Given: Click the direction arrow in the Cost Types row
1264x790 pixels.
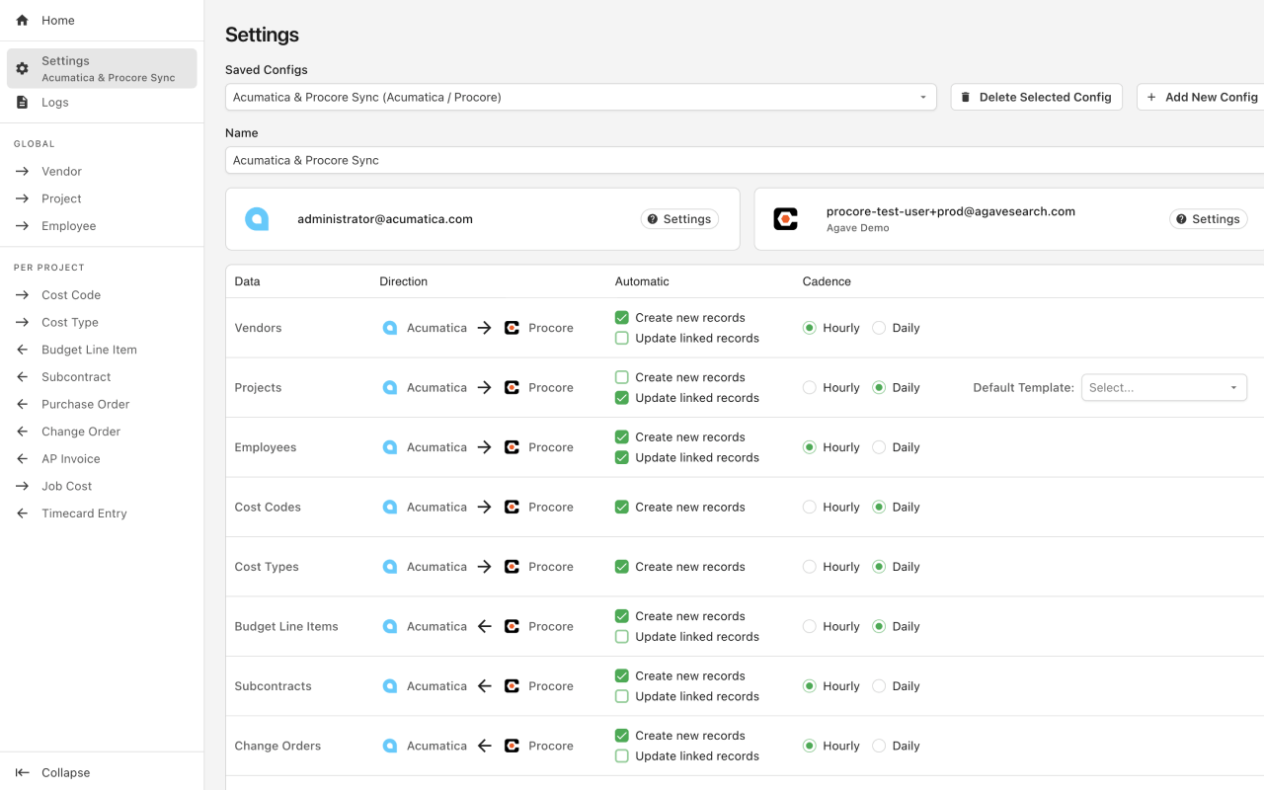Looking at the screenshot, I should (484, 567).
